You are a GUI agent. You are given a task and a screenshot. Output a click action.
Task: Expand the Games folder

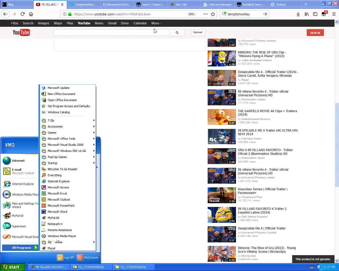(68, 133)
